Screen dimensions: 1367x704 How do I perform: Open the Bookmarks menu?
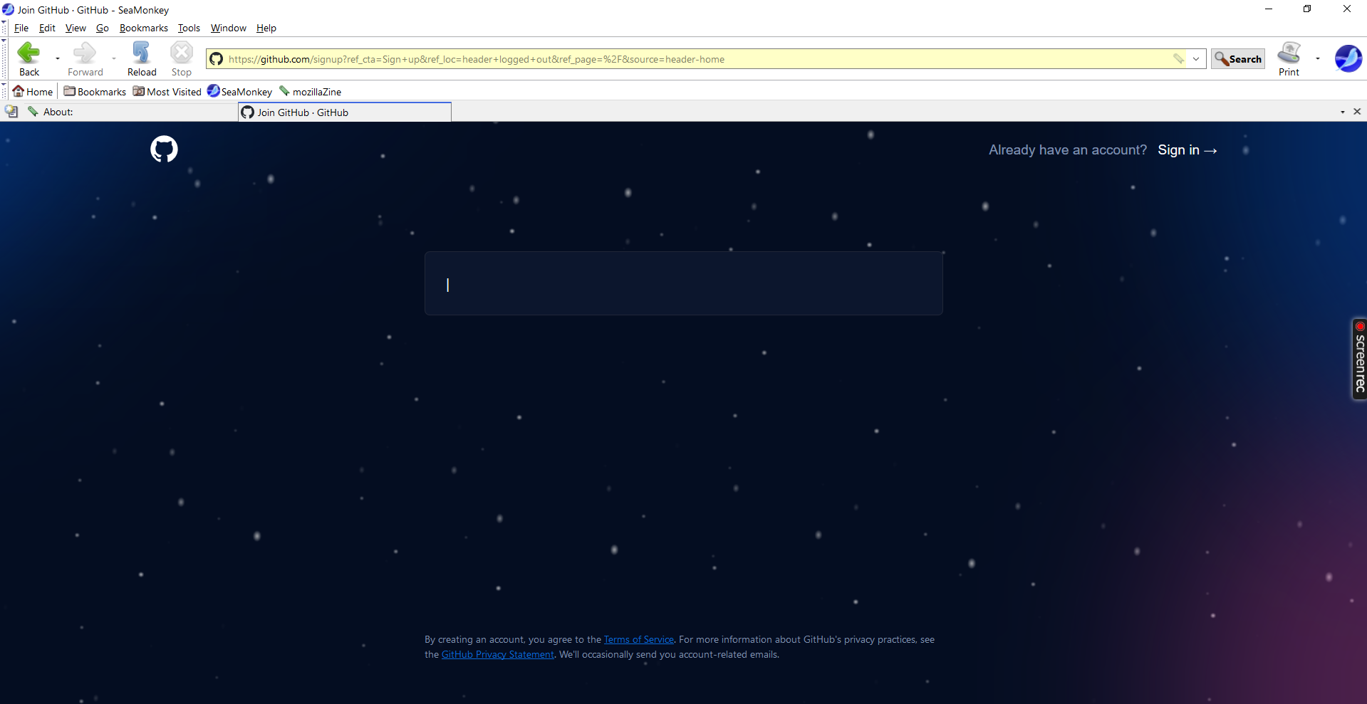143,28
